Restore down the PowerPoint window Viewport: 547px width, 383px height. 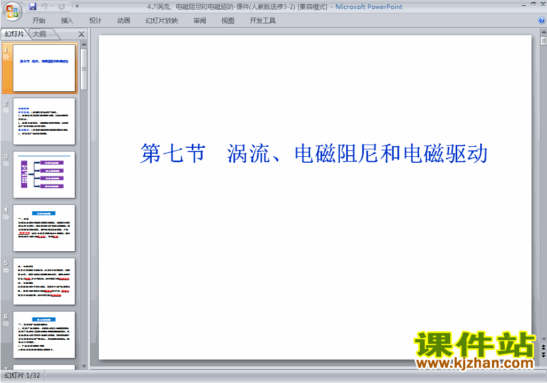pos(533,4)
